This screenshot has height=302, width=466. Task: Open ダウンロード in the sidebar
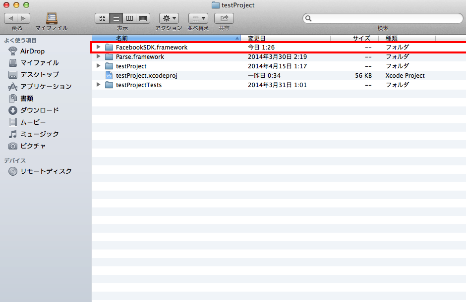(x=34, y=110)
